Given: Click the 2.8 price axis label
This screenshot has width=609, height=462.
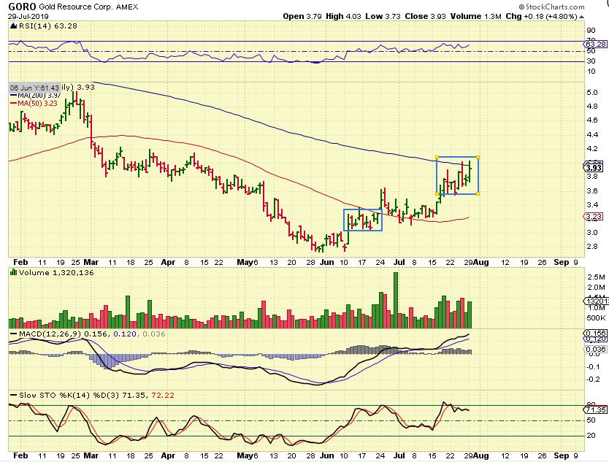Looking at the screenshot, I should click(593, 246).
